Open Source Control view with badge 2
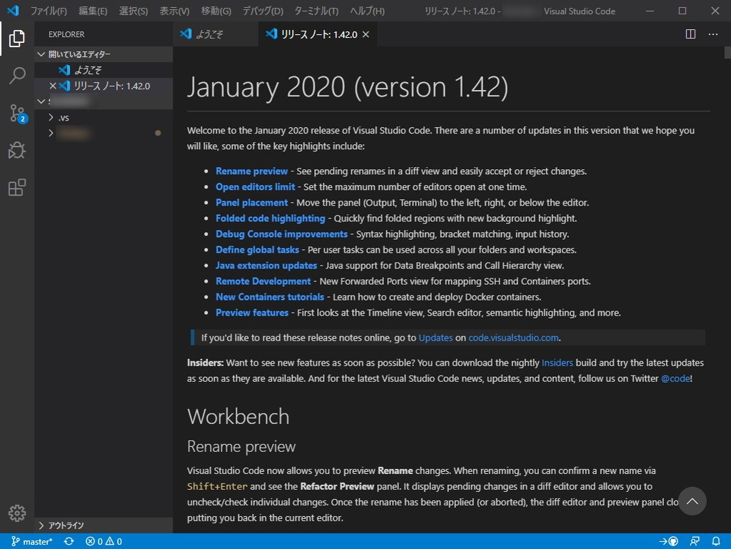Viewport: 731px width, 549px height. click(x=17, y=114)
